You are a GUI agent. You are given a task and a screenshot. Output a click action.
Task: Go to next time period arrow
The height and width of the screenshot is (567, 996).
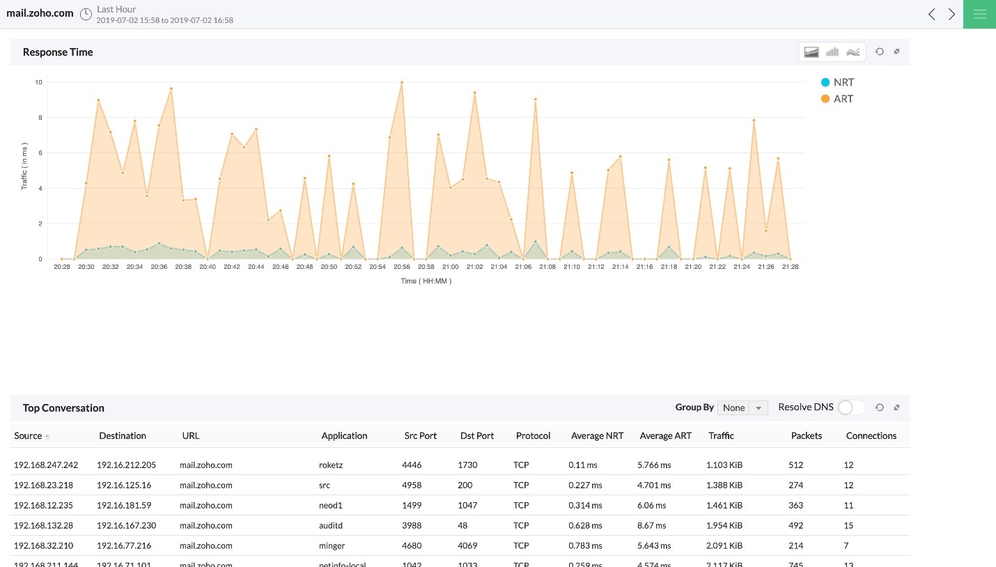tap(952, 15)
